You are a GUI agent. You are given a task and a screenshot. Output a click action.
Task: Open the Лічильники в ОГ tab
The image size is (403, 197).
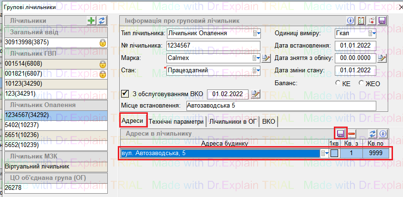coord(233,121)
